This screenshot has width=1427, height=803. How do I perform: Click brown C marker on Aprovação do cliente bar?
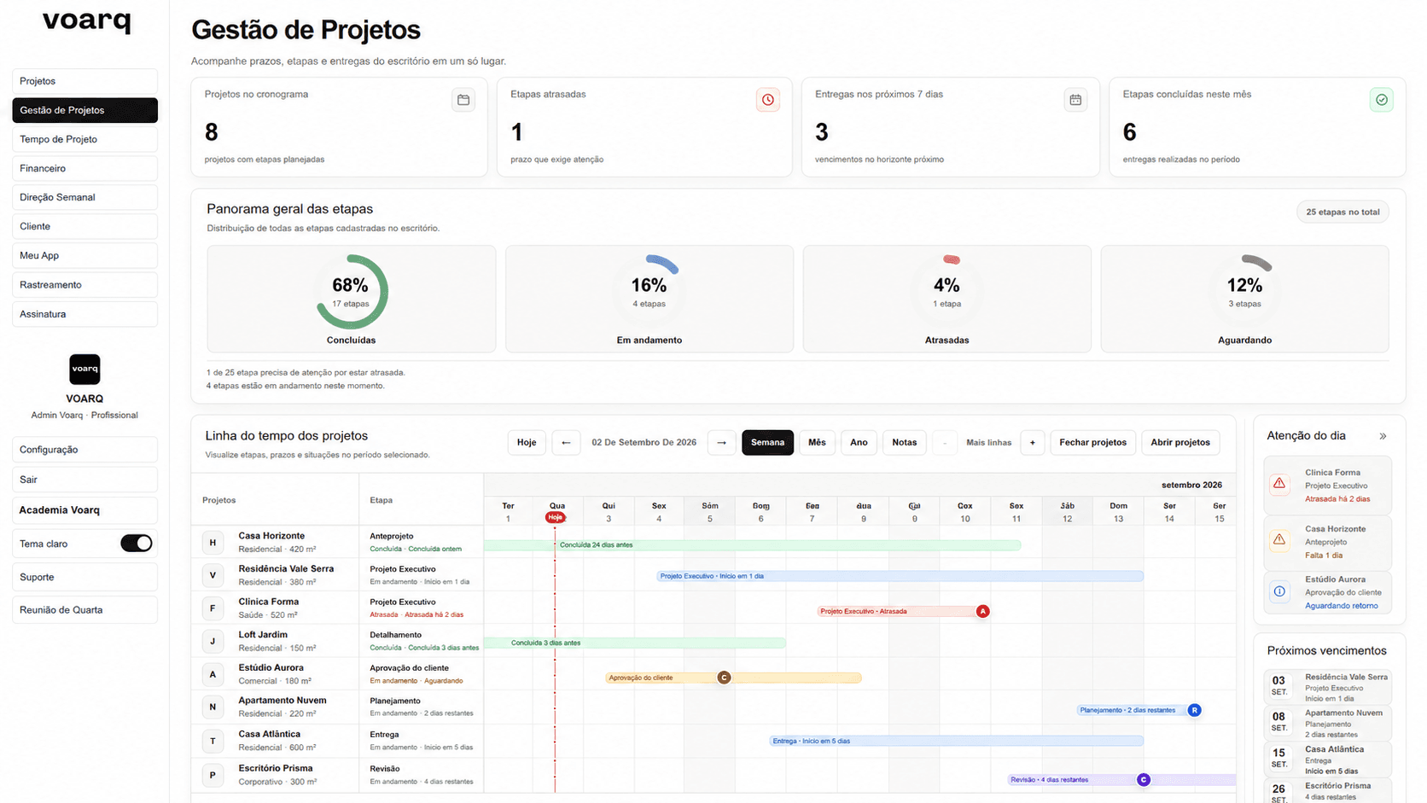click(724, 678)
